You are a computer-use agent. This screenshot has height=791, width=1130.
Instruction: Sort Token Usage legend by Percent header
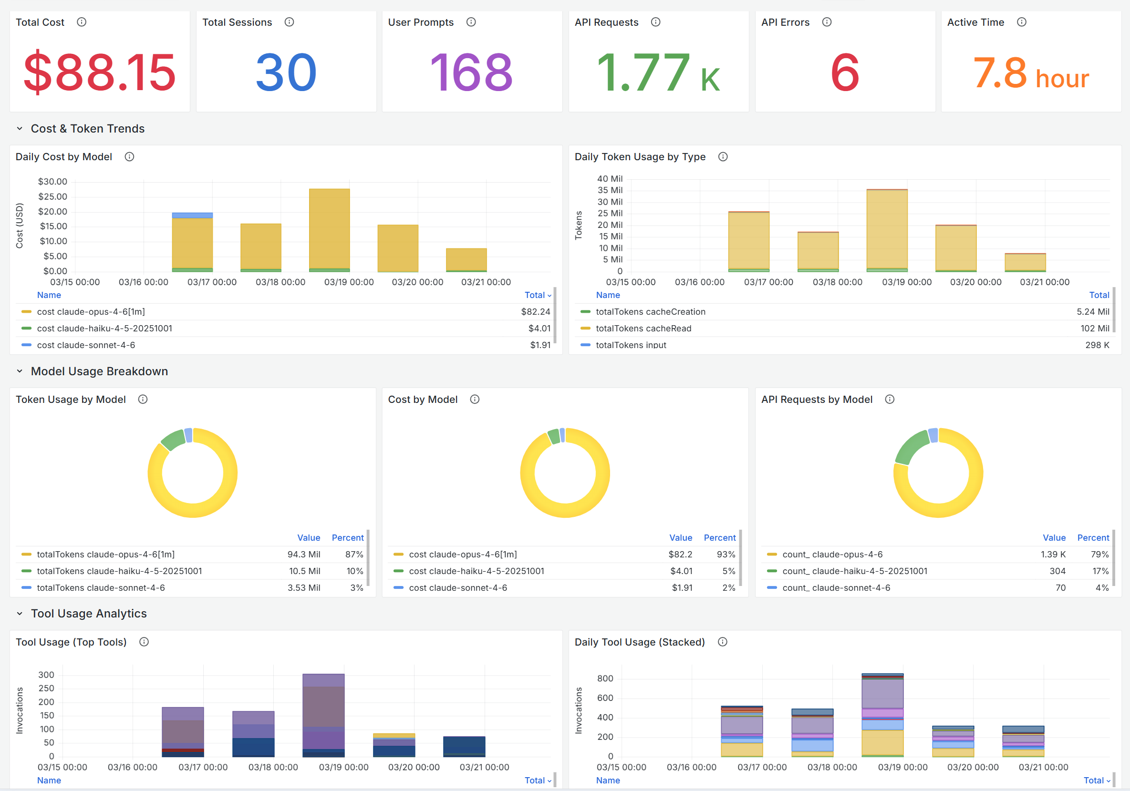pos(347,538)
